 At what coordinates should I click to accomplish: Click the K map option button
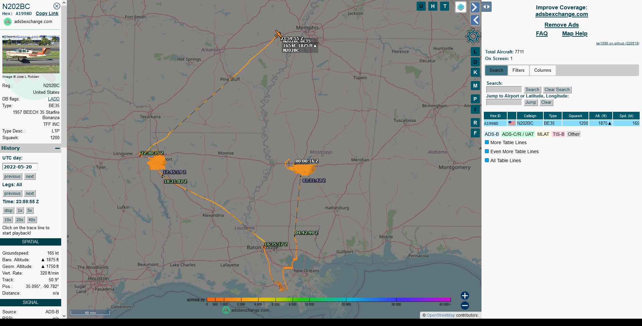click(x=475, y=72)
